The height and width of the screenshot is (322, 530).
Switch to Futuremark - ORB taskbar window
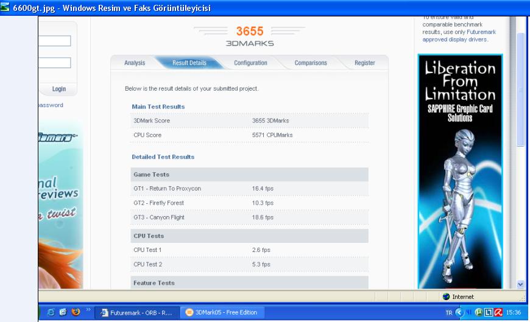coord(136,312)
